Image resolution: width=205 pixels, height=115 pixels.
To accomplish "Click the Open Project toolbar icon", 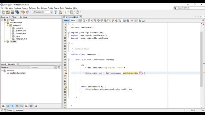I will point(12,12).
